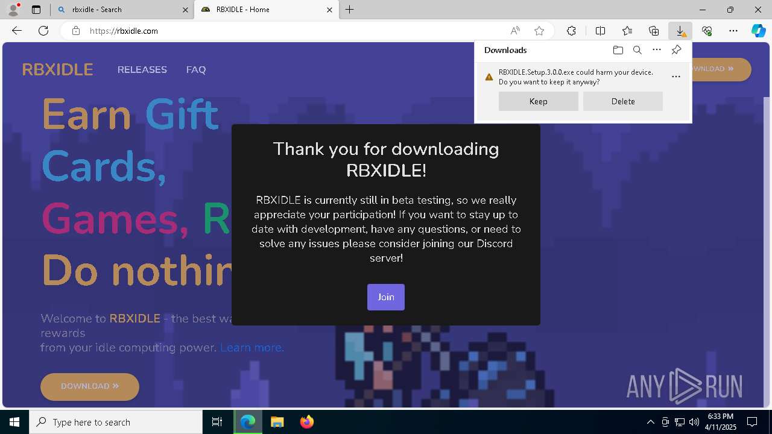Click the DOWNLOAD button below welcome text
Viewport: 772px width, 434px height.
90,386
